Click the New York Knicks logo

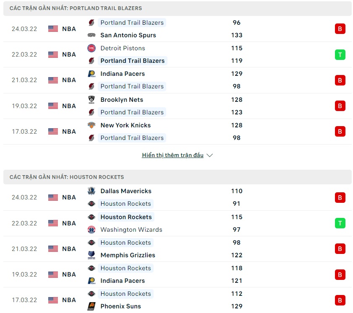(x=92, y=125)
